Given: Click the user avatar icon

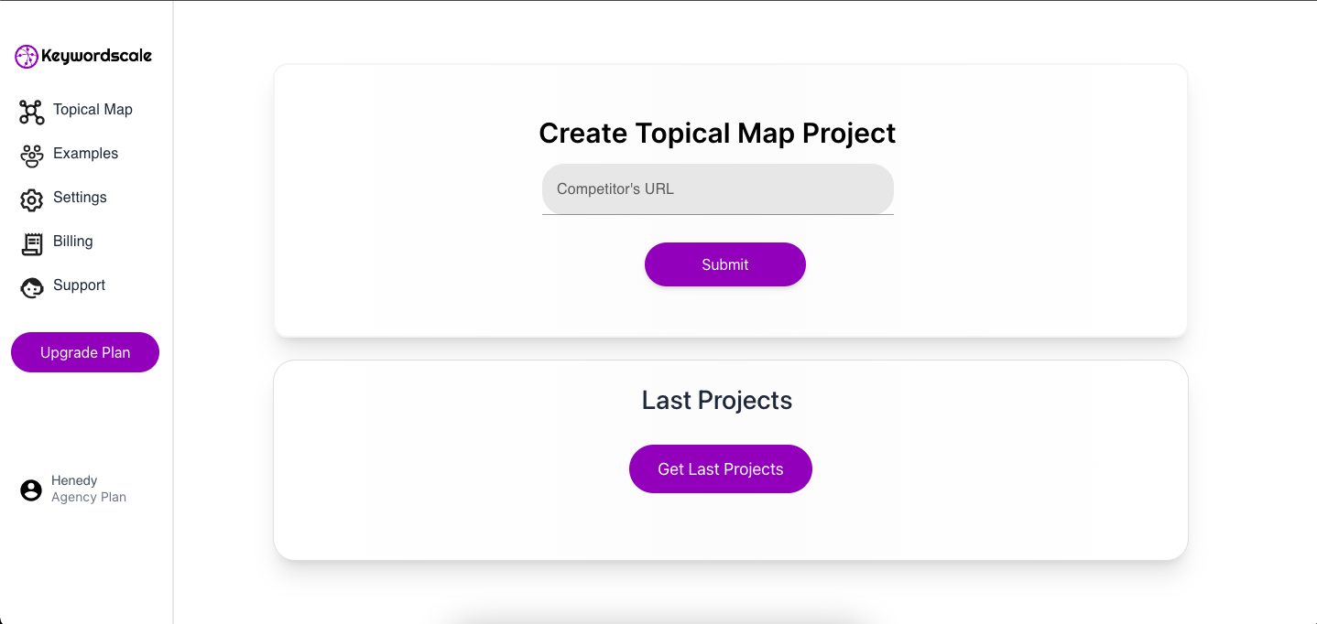Looking at the screenshot, I should [31, 490].
